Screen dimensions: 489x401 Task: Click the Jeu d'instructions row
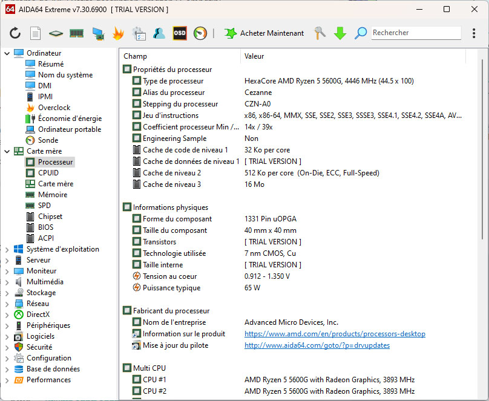pyautogui.click(x=293, y=116)
